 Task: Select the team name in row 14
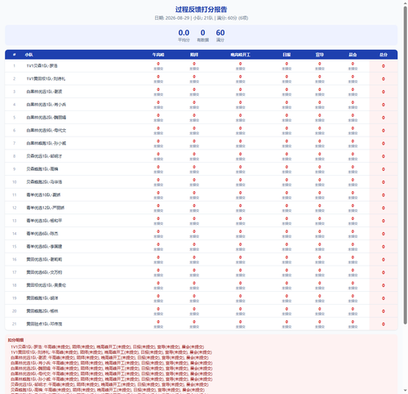pos(42,234)
